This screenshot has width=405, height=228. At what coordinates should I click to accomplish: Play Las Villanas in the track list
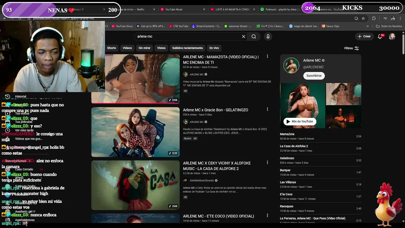[321, 184]
